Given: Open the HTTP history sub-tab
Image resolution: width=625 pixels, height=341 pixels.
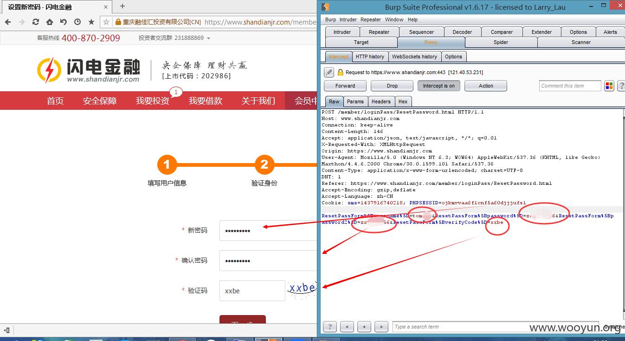Looking at the screenshot, I should click(x=370, y=57).
